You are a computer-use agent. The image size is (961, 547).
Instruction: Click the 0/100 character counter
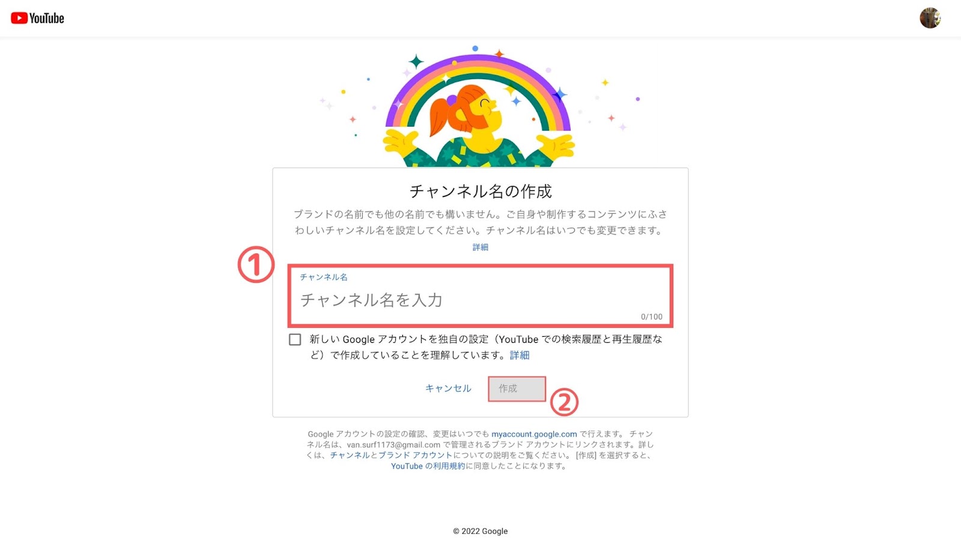pyautogui.click(x=652, y=317)
